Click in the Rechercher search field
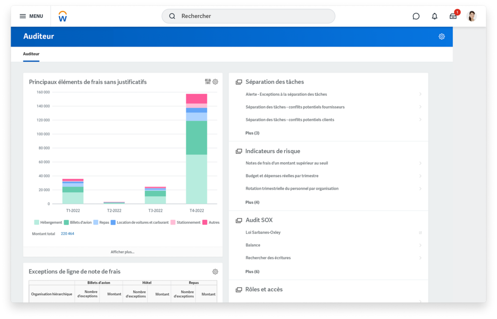 [x=248, y=16]
